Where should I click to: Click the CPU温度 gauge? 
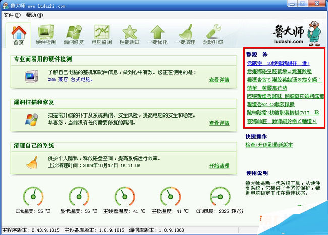(x=33, y=196)
